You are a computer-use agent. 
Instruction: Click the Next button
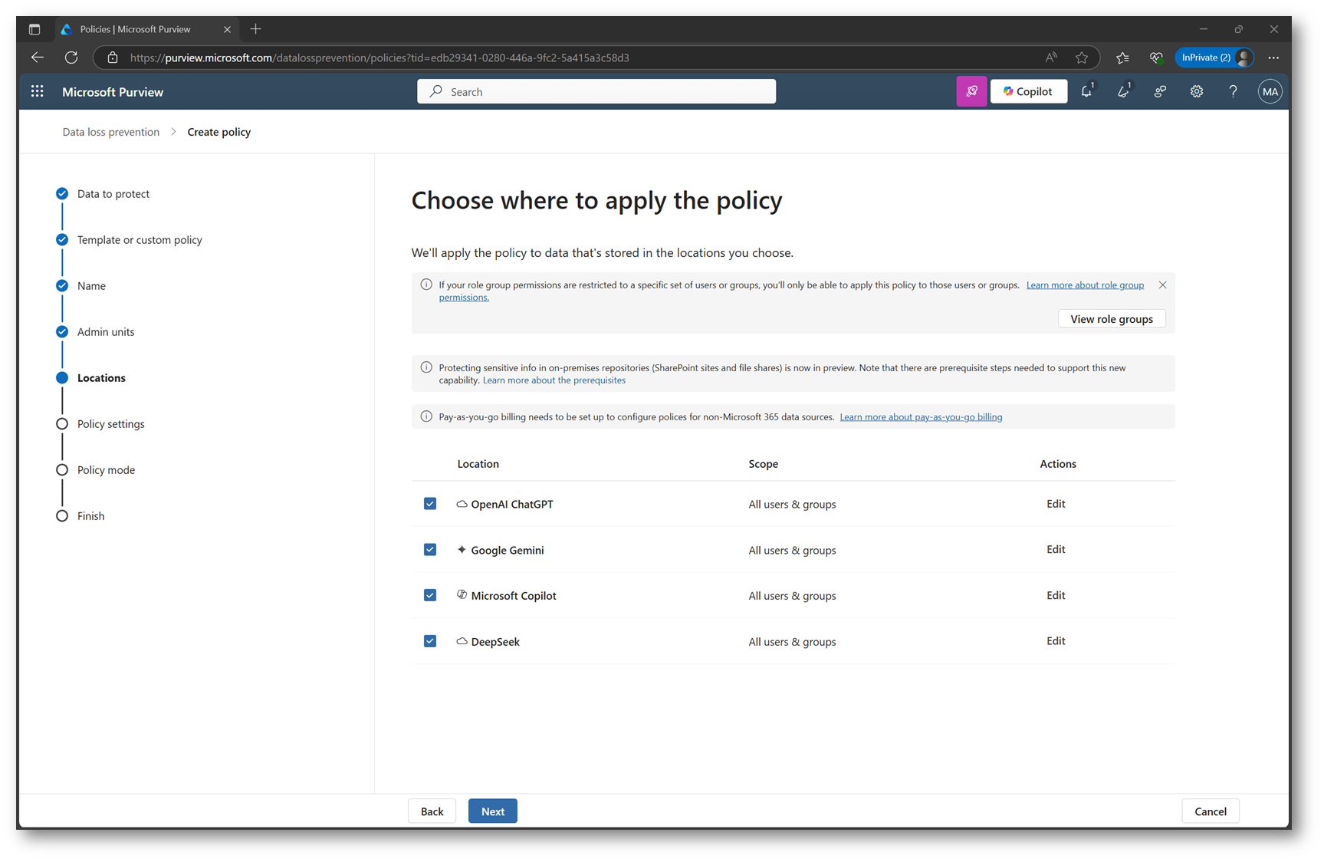493,811
